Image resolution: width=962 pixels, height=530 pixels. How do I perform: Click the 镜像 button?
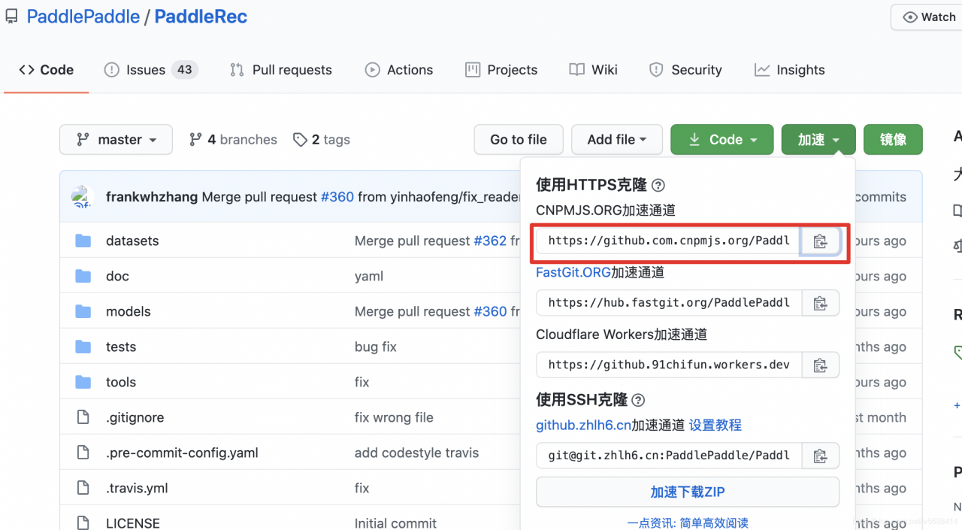pos(893,140)
